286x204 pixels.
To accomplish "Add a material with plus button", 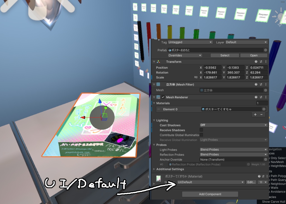I will (255, 114).
